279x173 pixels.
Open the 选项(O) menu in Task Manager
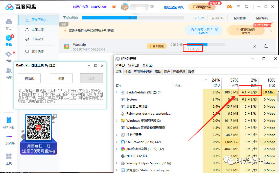(133, 65)
